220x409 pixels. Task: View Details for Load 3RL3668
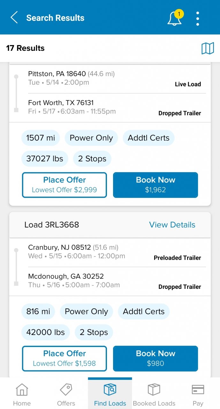click(172, 225)
